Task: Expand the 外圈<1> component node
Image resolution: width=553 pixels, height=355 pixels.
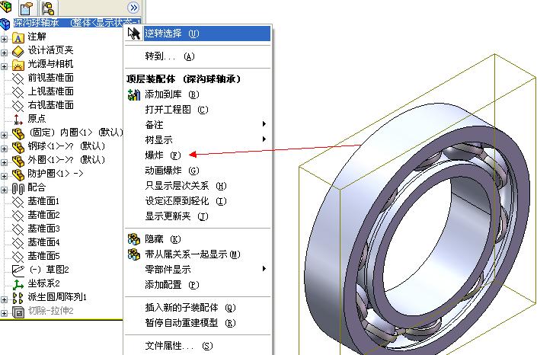Action: pos(4,162)
